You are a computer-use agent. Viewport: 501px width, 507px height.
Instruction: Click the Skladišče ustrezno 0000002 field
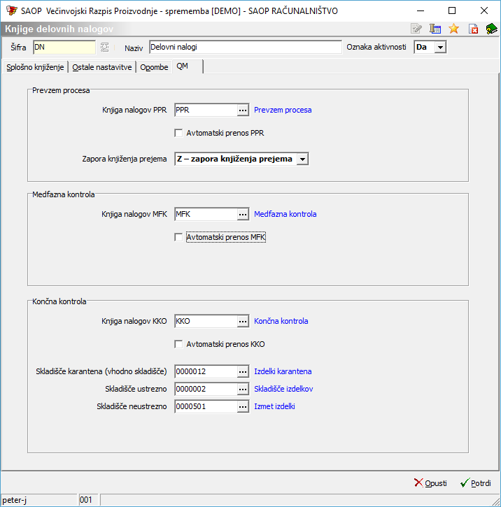pos(206,389)
